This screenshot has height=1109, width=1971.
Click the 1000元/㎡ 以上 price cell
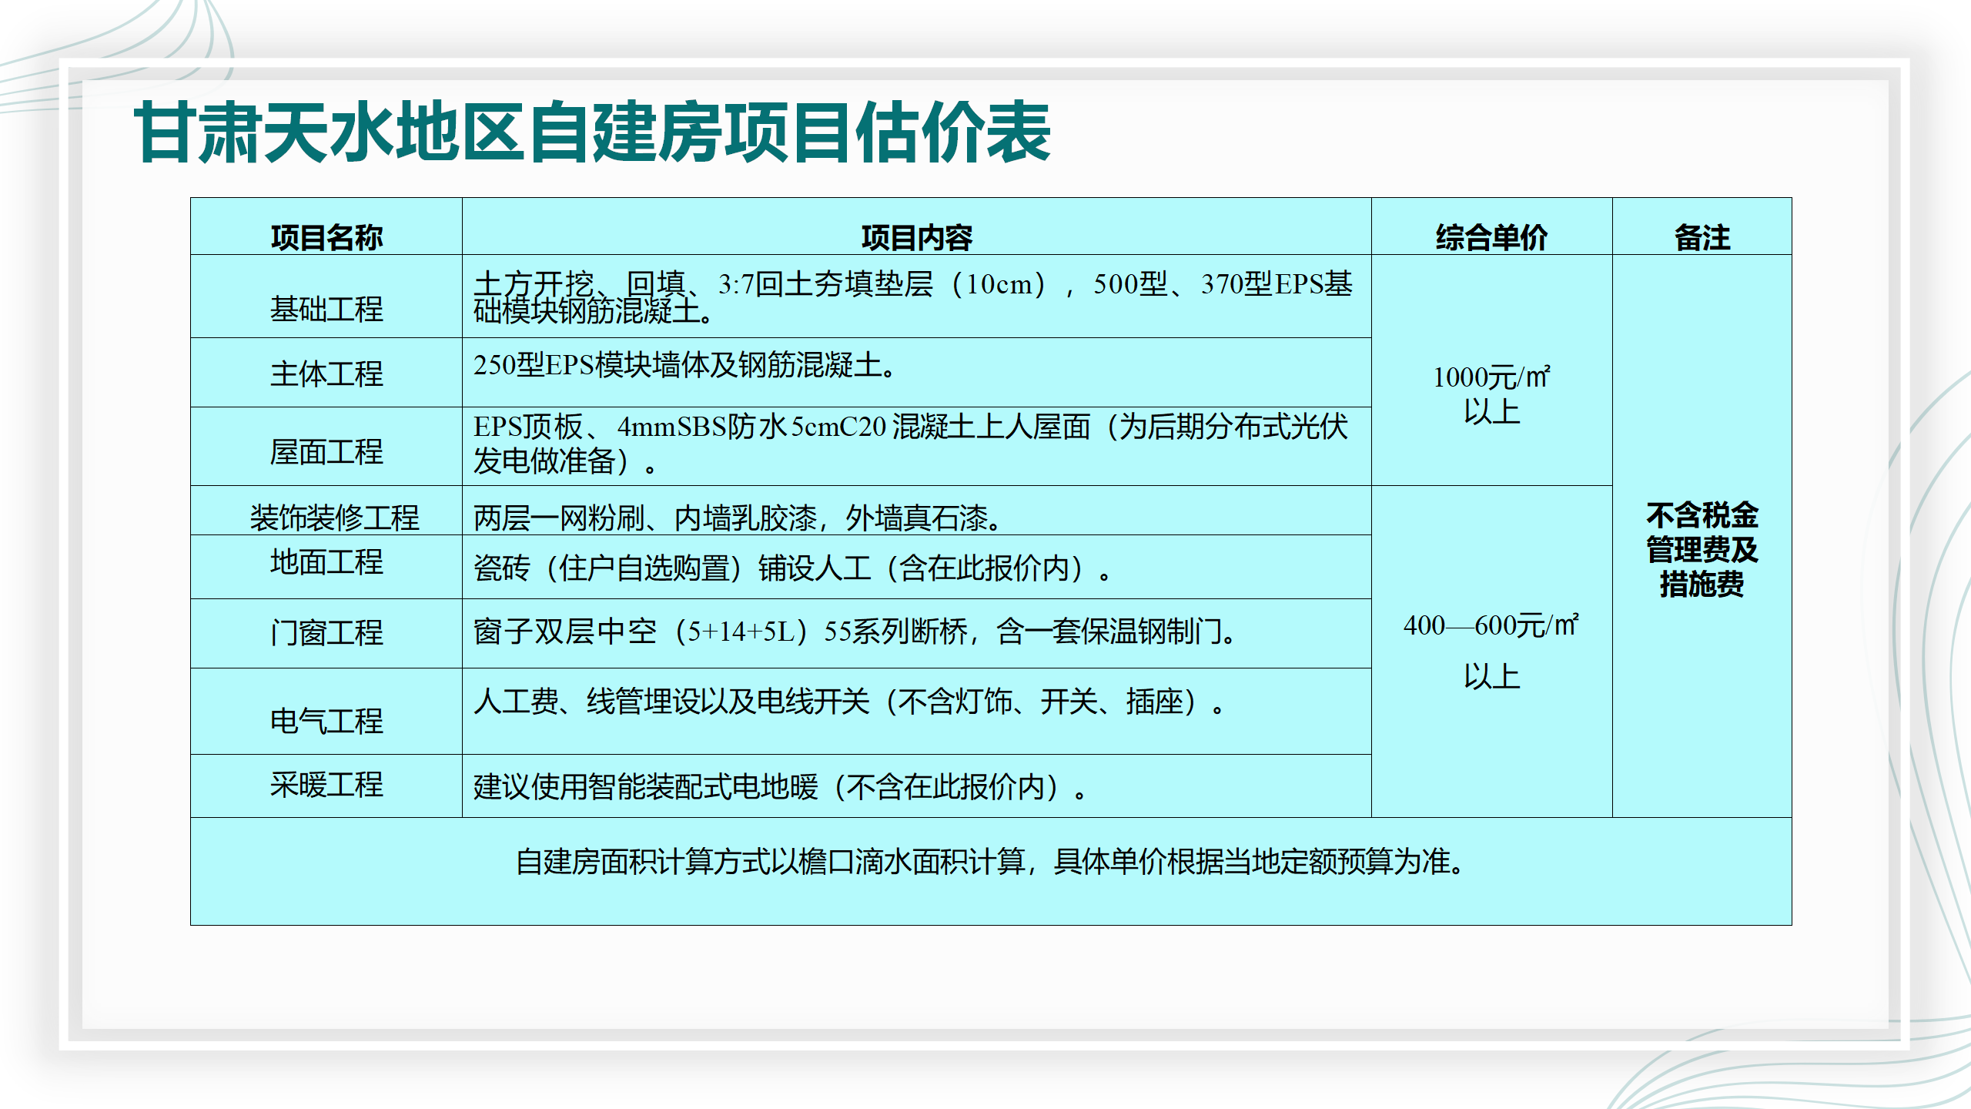[x=1491, y=394]
